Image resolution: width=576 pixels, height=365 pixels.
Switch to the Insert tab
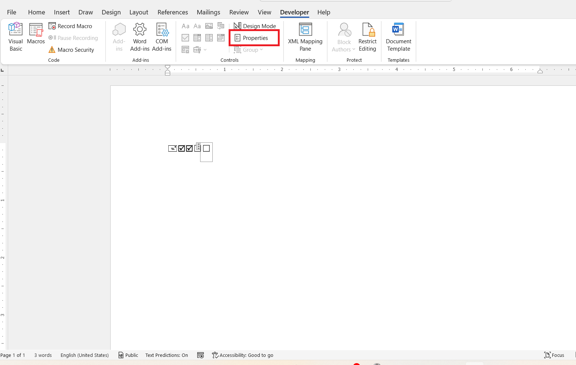62,12
